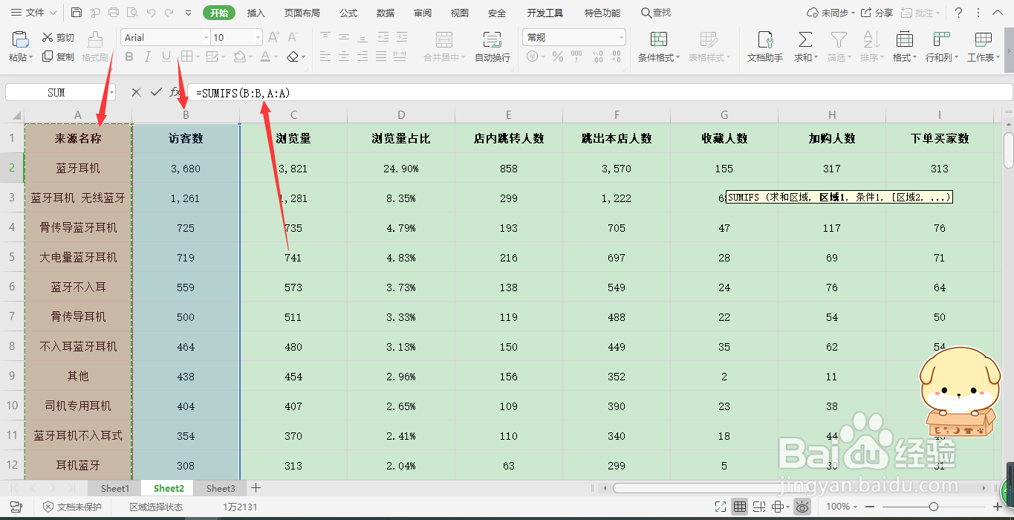
Task: Click the 分享 (Share) button
Action: pos(877,13)
